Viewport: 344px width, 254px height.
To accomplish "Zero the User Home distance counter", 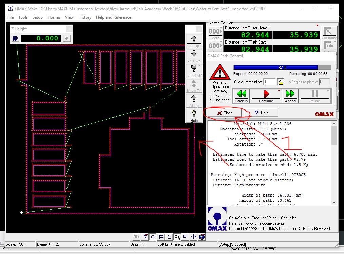I will point(215,33).
